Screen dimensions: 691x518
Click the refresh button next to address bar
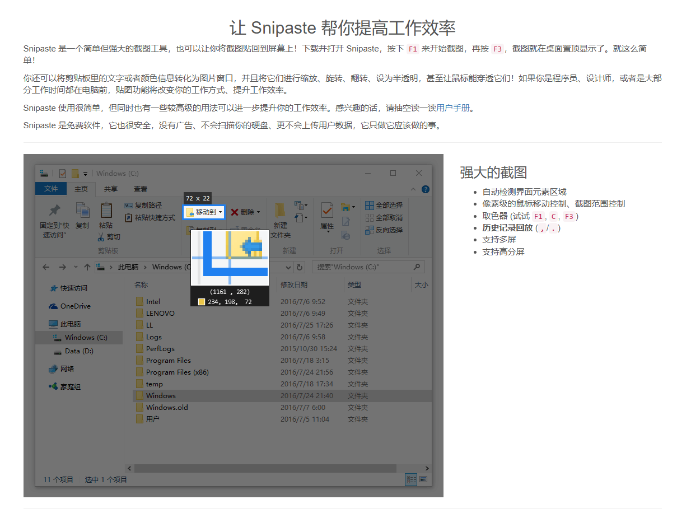(300, 267)
